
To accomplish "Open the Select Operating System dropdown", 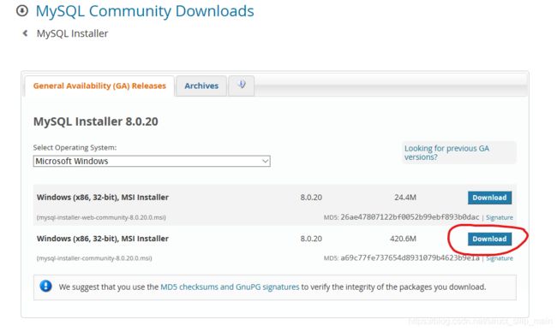I will [x=152, y=162].
